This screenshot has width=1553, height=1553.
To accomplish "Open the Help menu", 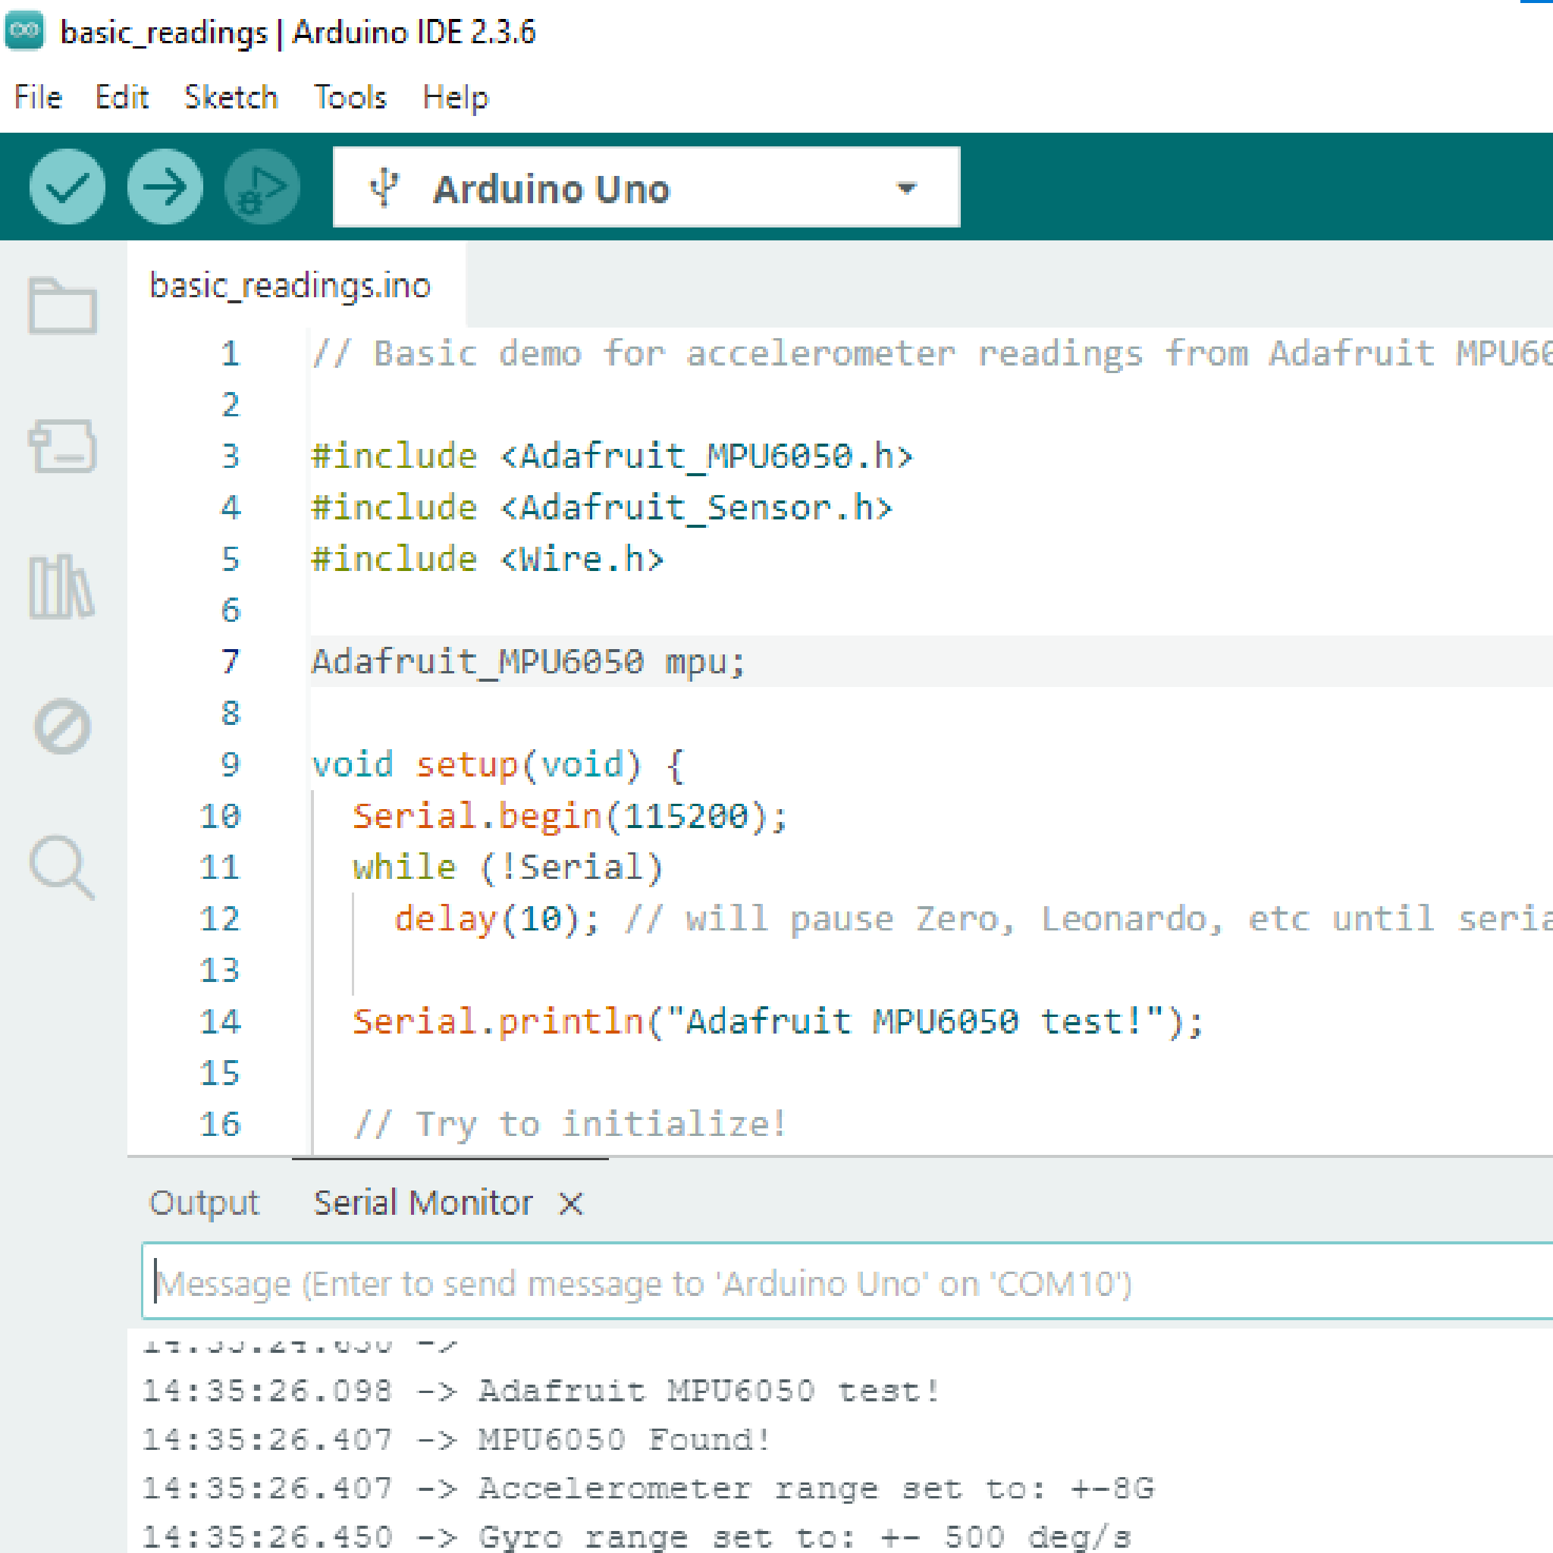I will [455, 97].
